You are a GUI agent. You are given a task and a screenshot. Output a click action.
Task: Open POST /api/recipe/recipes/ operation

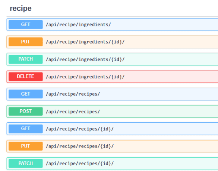tap(112, 112)
